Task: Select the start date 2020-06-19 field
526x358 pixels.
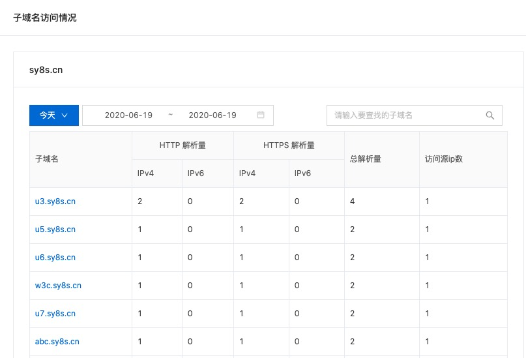Action: point(128,115)
